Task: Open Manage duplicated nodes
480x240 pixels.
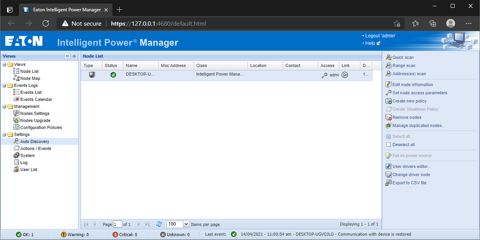Action: coord(419,125)
